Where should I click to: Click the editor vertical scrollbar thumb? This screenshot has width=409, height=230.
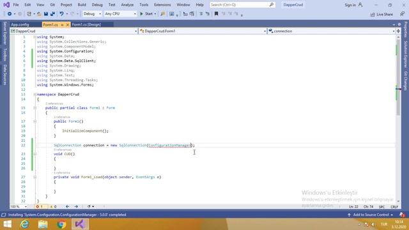[398, 77]
